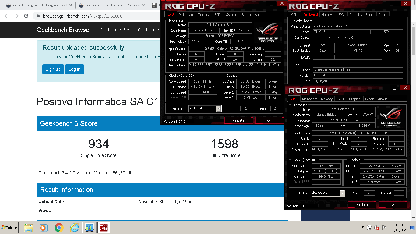Click the Chrome forward navigation arrow
416x234 pixels.
click(16, 16)
